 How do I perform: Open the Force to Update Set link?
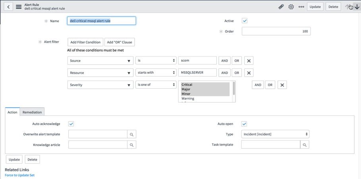[x=19, y=175]
